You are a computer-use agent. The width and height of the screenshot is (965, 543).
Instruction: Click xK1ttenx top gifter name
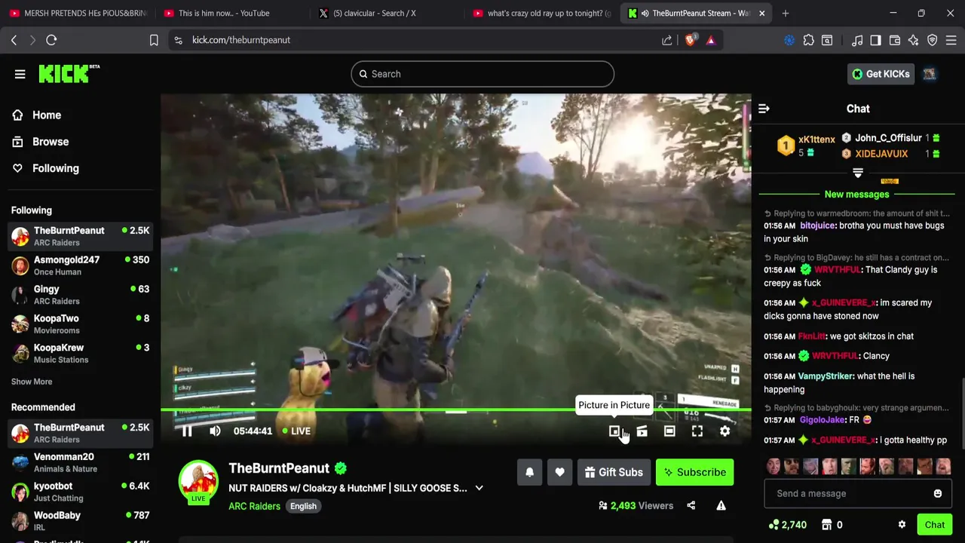pyautogui.click(x=816, y=140)
